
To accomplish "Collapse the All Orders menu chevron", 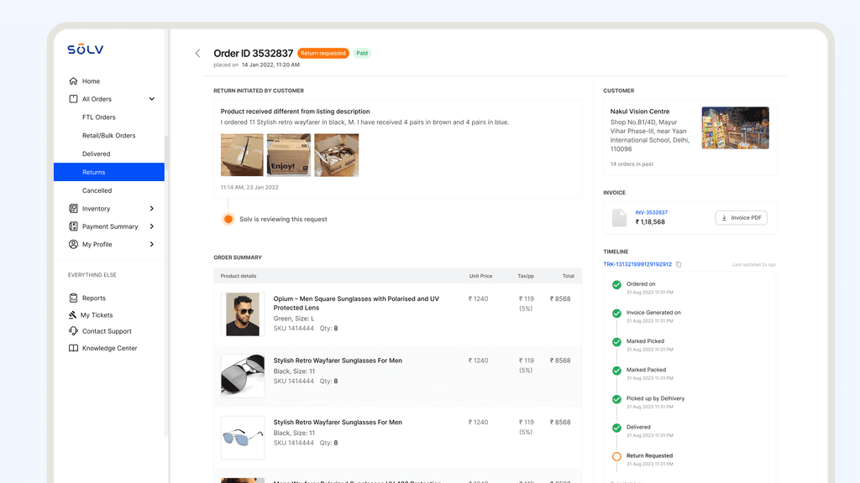I will [x=152, y=99].
